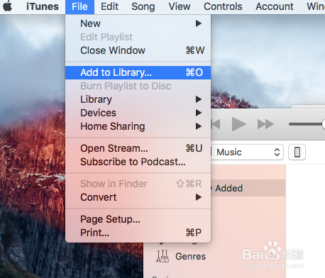Choose Page Setup… menu item
The width and height of the screenshot is (325, 278).
pyautogui.click(x=138, y=219)
